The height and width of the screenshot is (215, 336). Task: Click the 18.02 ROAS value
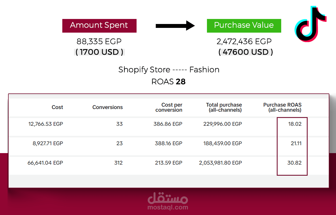click(295, 124)
